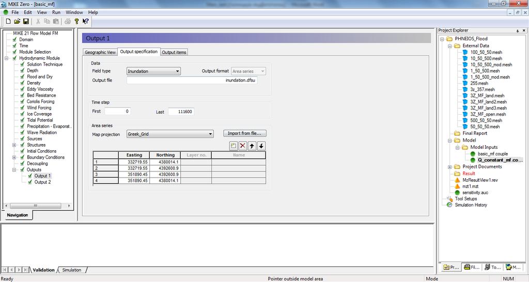Collapse the Hydrodynamic Module tree node

pos(6,58)
